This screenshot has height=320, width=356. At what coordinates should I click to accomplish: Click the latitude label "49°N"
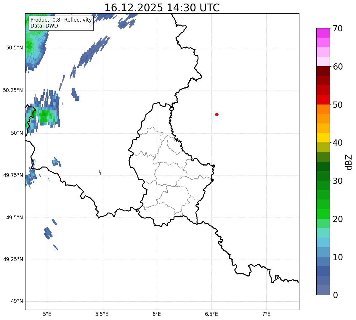(x=17, y=301)
